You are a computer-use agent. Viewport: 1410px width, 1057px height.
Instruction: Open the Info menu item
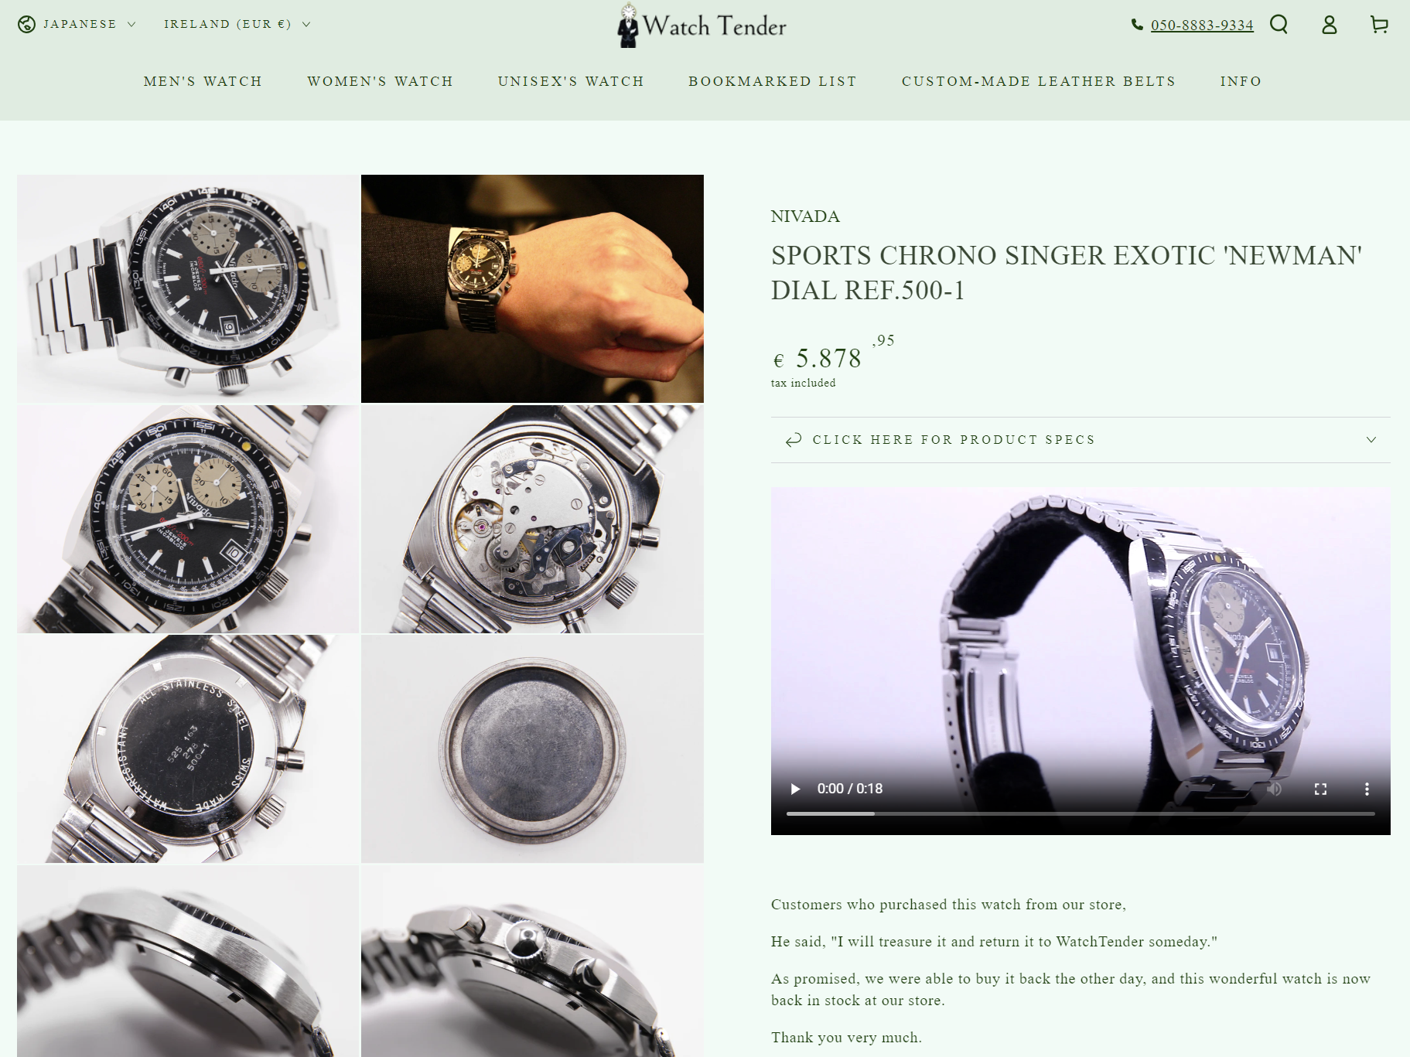1241,81
